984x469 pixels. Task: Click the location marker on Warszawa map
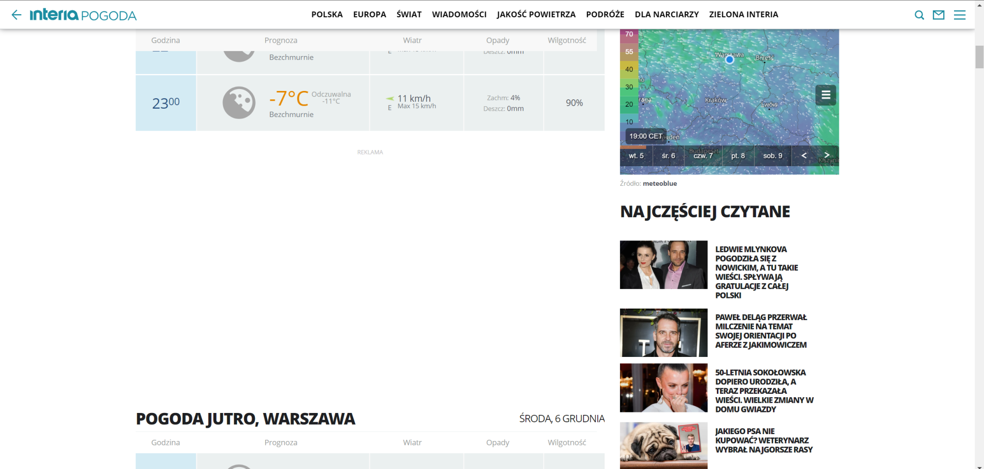730,59
